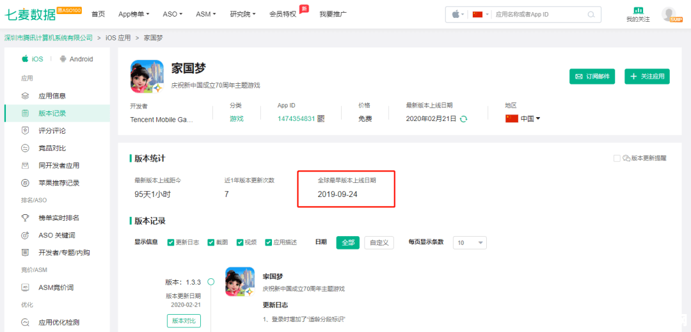
Task: Click the QR code icon beside App ID
Action: (x=321, y=118)
